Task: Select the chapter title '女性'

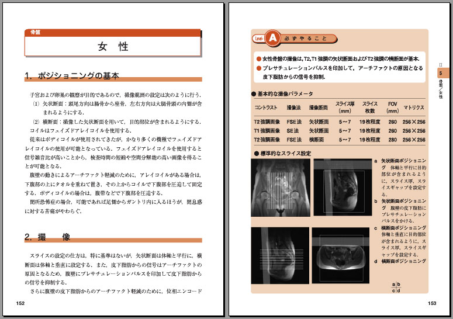Action: tap(113, 46)
